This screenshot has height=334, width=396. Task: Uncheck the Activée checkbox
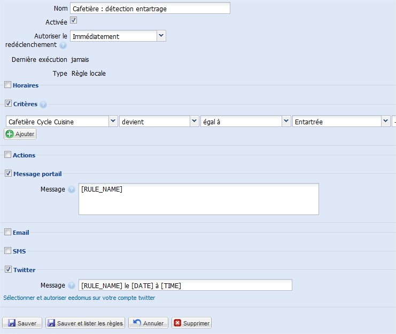click(74, 20)
